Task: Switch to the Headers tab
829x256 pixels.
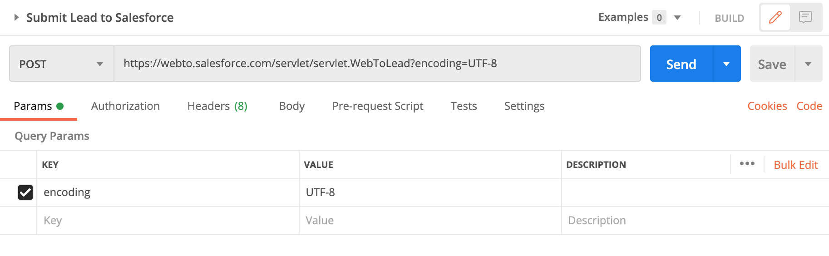Action: coord(217,106)
